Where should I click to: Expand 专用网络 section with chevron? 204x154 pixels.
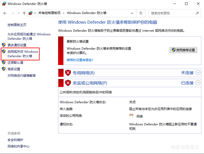[x=198, y=73]
